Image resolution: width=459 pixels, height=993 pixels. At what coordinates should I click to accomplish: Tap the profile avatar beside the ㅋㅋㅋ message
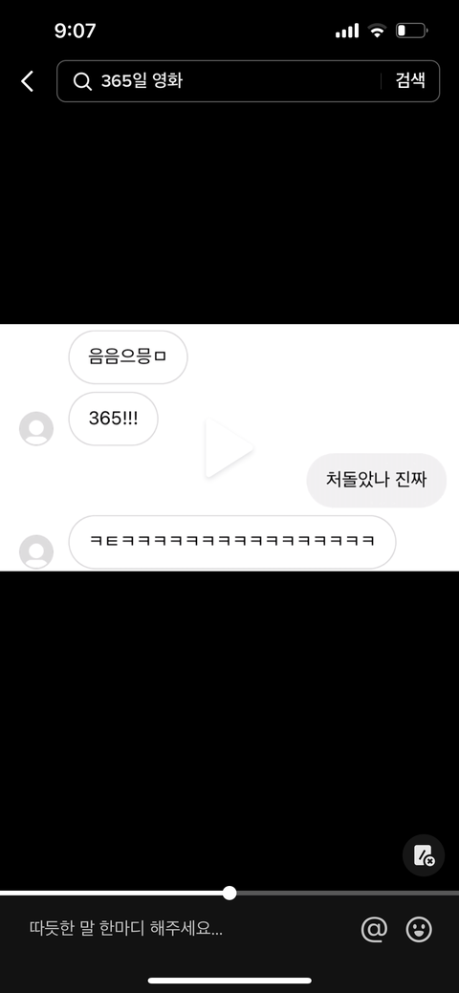36,551
